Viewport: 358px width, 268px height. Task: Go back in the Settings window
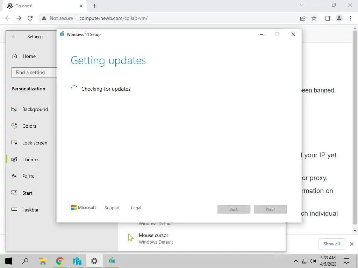(x=14, y=36)
